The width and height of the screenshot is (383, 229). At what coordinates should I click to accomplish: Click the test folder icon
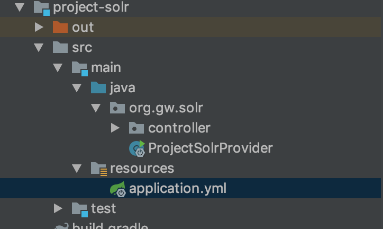(x=79, y=208)
